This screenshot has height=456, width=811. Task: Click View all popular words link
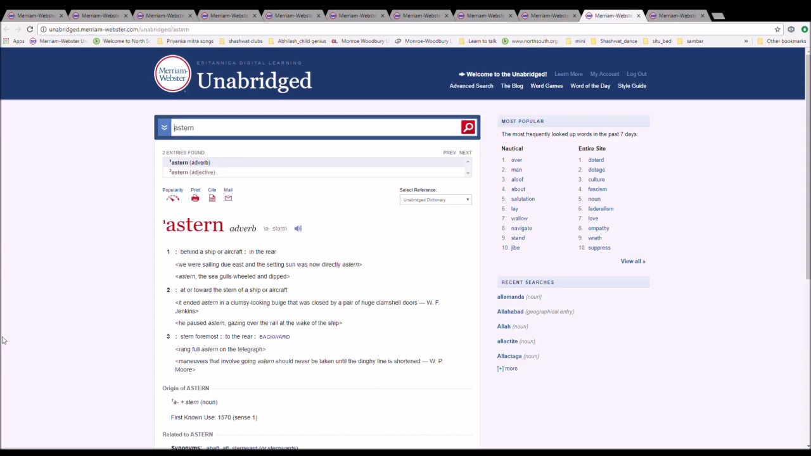633,261
